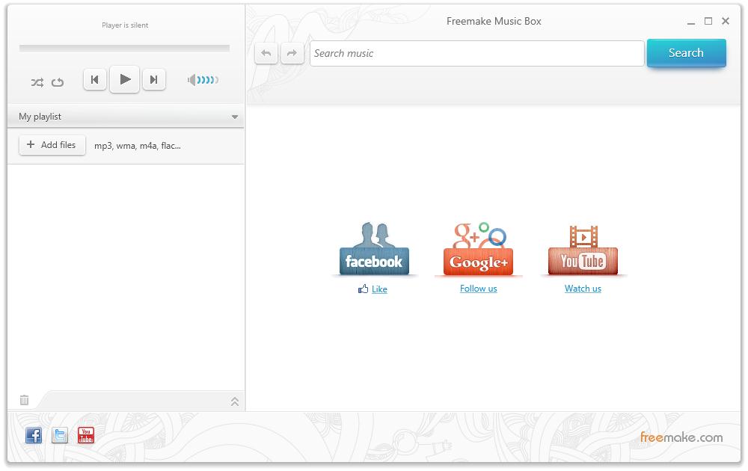Click the 'mp3, wma, m4a, flac...' hint text
The height and width of the screenshot is (471, 748).
pyautogui.click(x=138, y=146)
